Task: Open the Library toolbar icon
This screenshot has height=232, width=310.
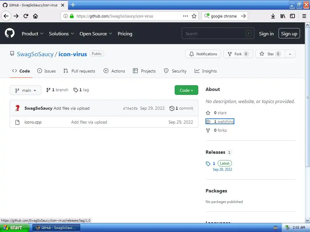Action: coord(283,16)
